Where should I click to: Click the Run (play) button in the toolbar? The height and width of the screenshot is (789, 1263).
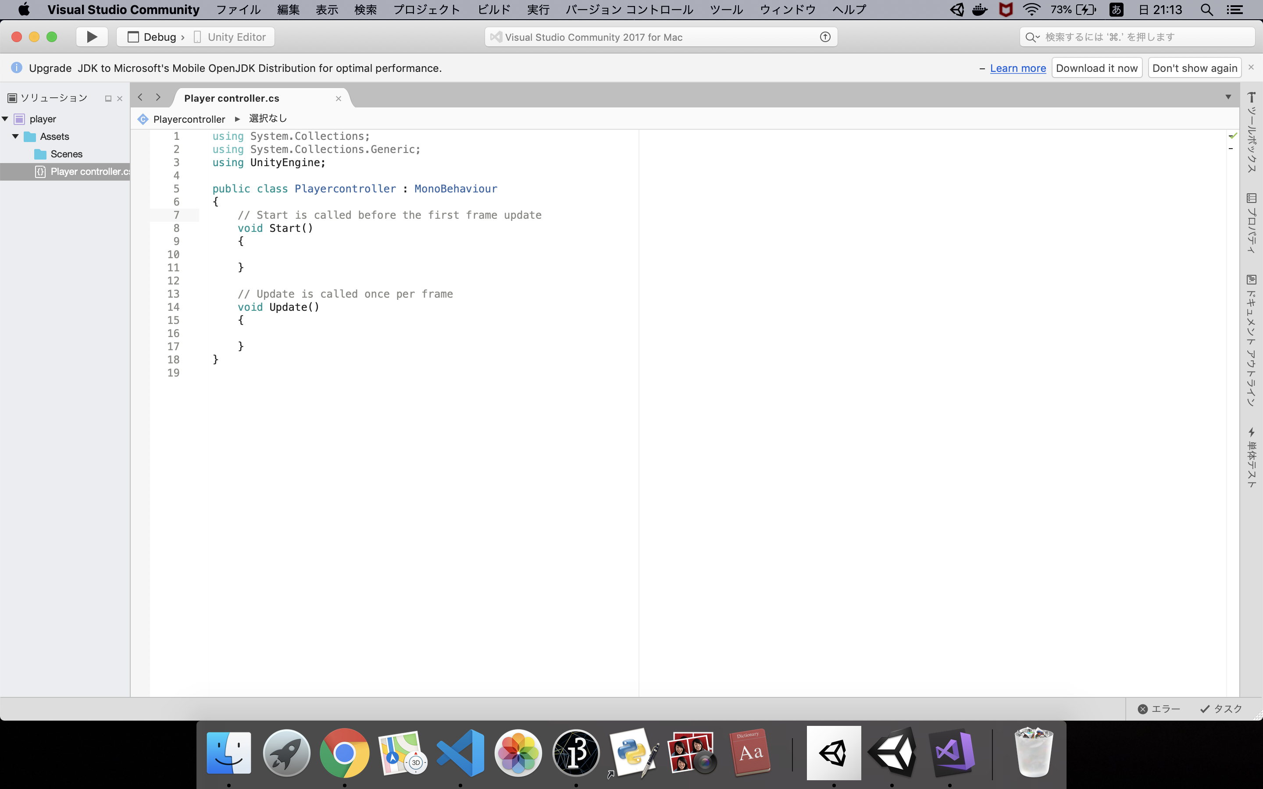click(92, 37)
